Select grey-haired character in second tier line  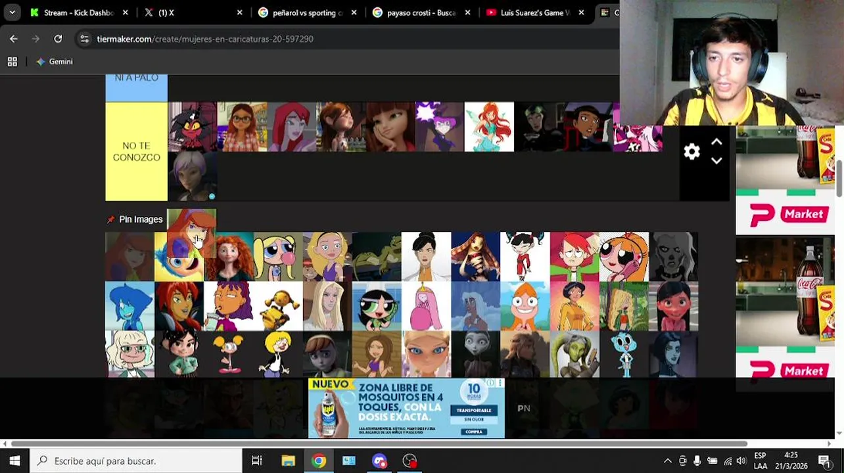[193, 176]
